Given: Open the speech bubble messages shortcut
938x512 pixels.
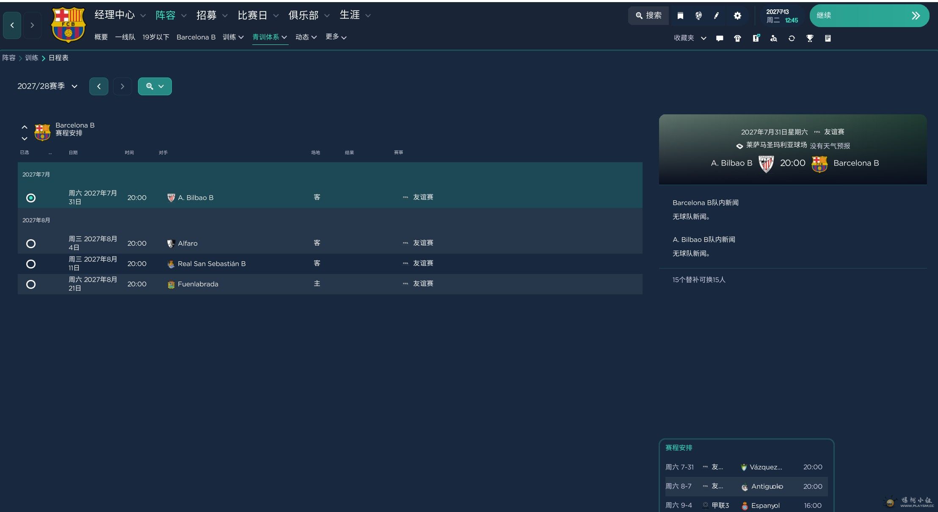Looking at the screenshot, I should pos(720,39).
